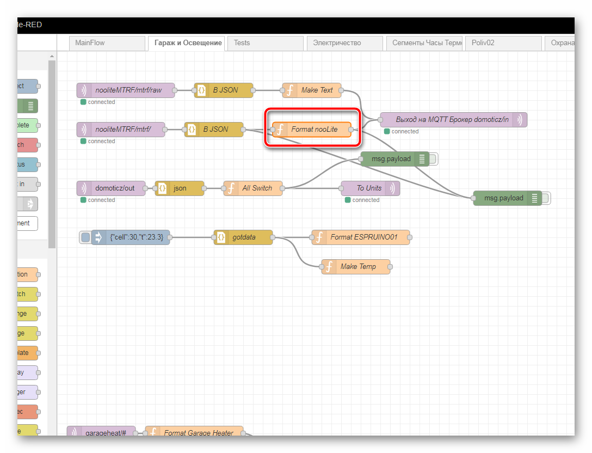Click the JSON icon on top B JSON node

pyautogui.click(x=201, y=90)
